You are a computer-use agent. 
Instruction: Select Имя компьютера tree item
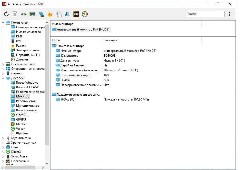[26, 32]
